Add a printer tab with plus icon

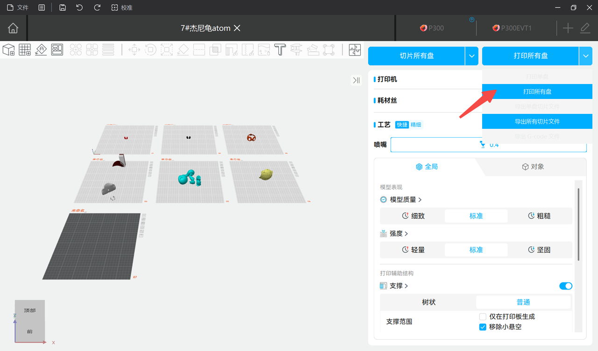568,28
